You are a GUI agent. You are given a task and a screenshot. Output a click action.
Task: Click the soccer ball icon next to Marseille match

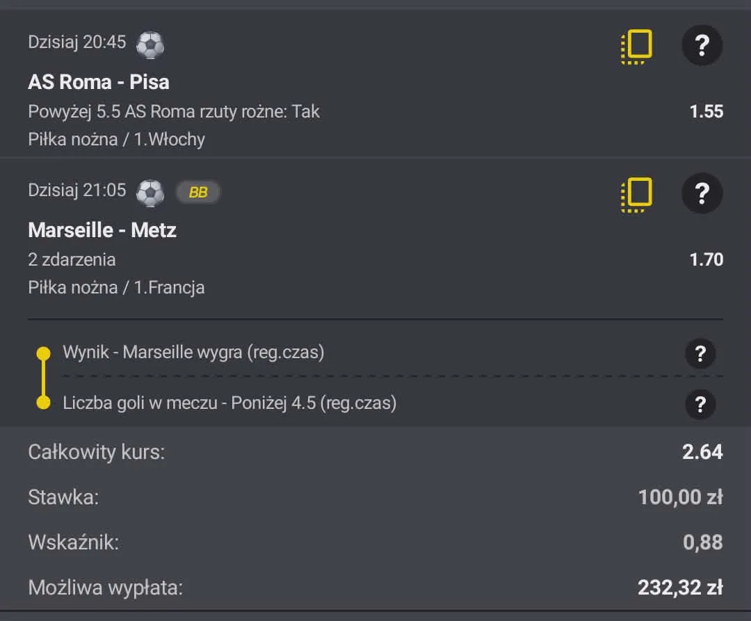[150, 191]
